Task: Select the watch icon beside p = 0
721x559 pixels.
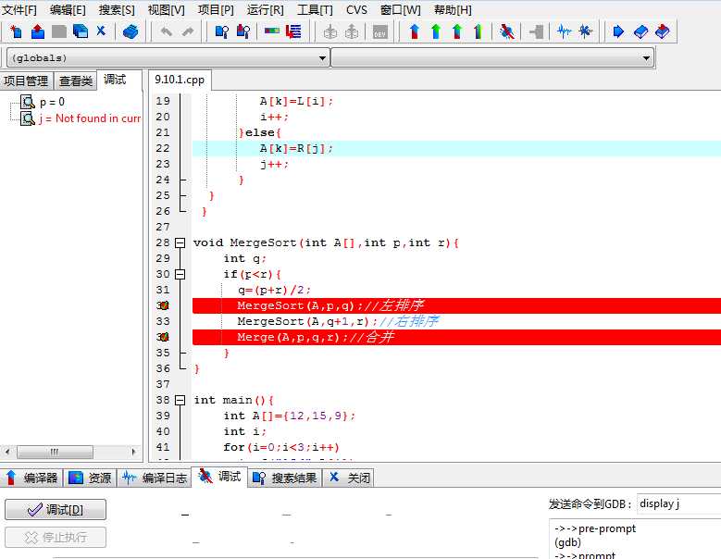Action: click(x=28, y=102)
